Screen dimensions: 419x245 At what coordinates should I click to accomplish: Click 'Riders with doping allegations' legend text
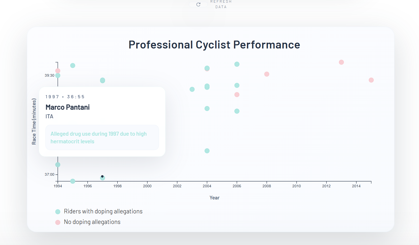pyautogui.click(x=103, y=211)
